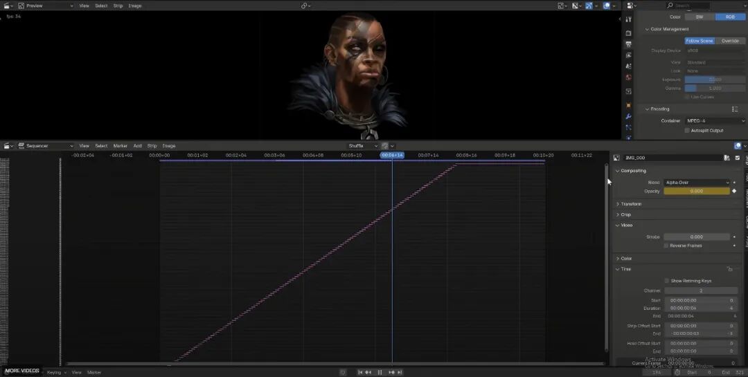This screenshot has height=377, width=748.
Task: Click the Time panel lock icon
Action: [730, 269]
